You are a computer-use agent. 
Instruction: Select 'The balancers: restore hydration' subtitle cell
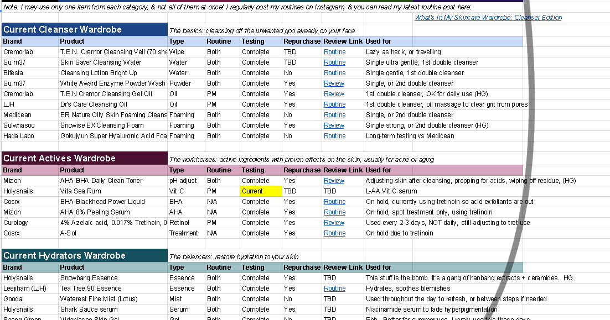pos(234,257)
